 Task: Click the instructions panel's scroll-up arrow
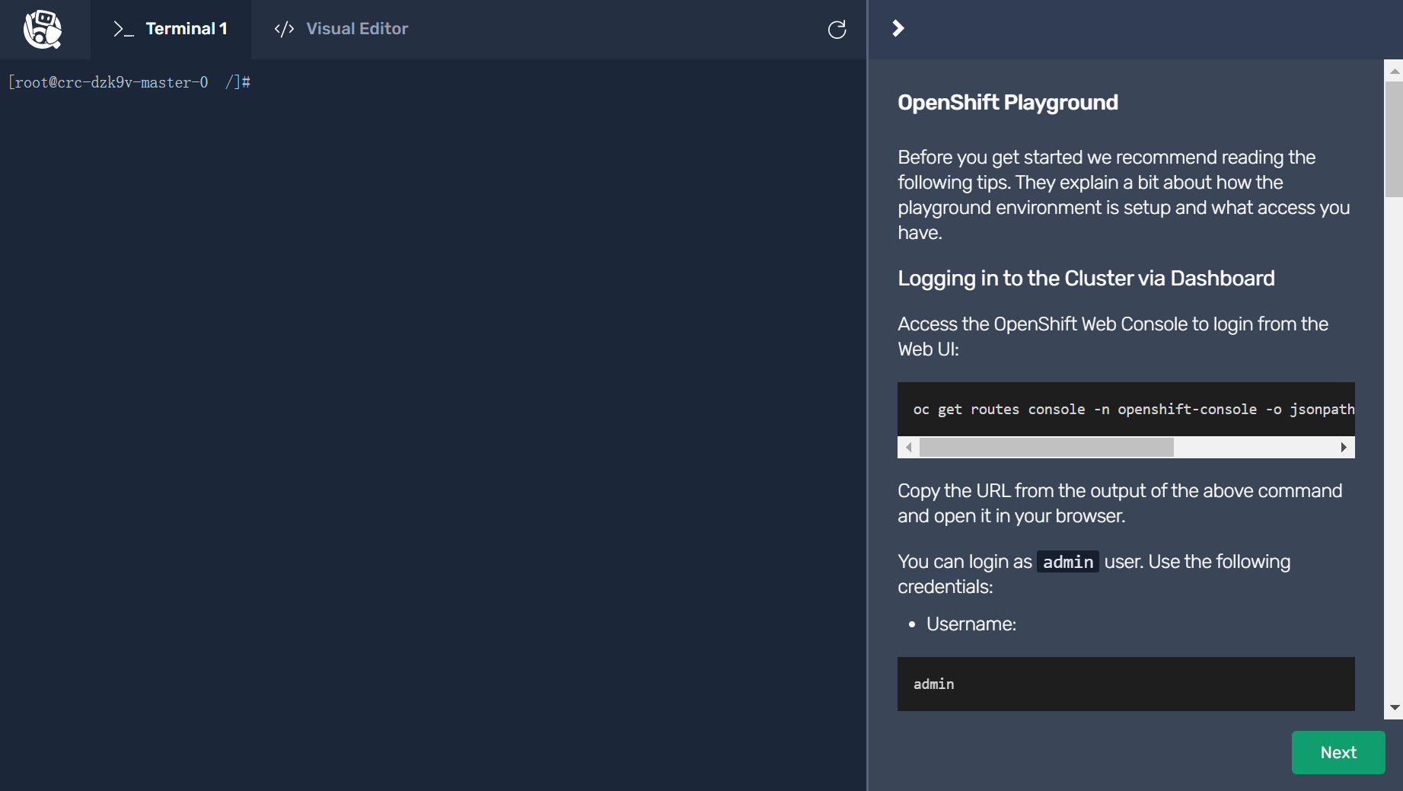pyautogui.click(x=1394, y=71)
